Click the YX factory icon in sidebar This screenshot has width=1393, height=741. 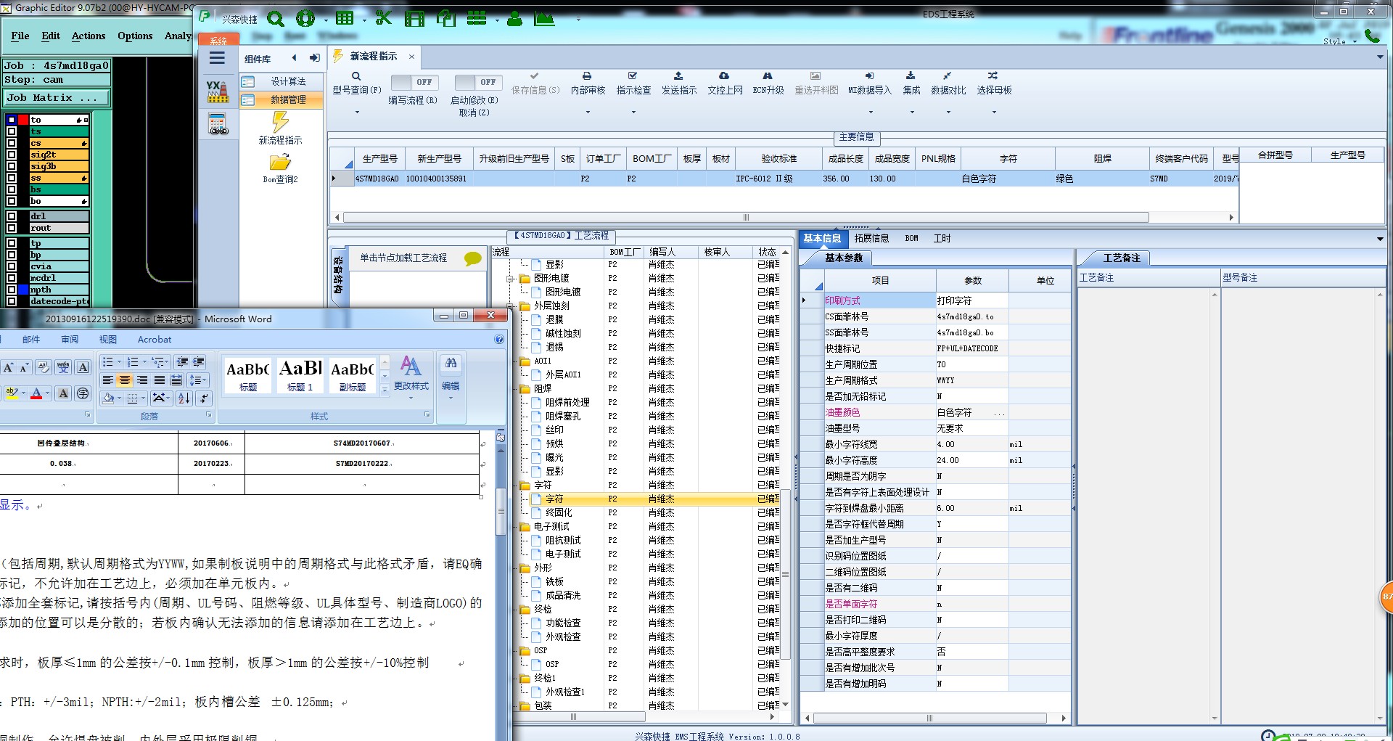217,91
